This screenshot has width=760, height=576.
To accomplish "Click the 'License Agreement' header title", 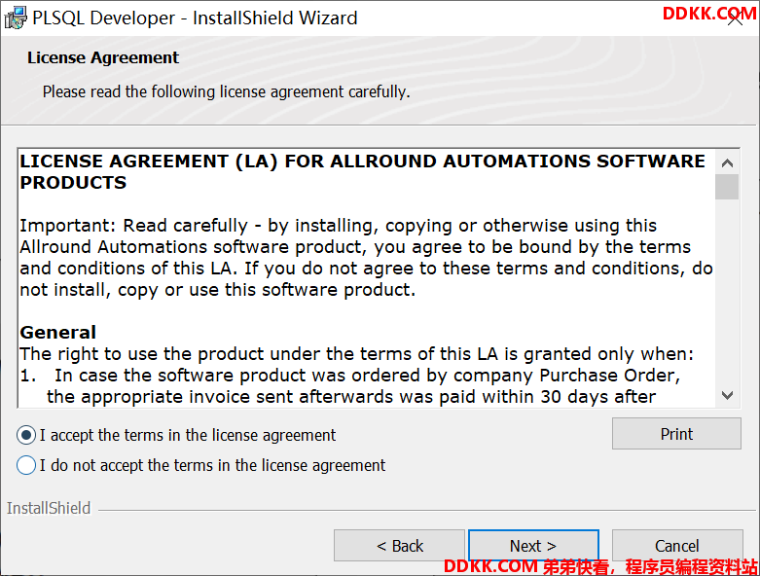I will click(x=103, y=57).
